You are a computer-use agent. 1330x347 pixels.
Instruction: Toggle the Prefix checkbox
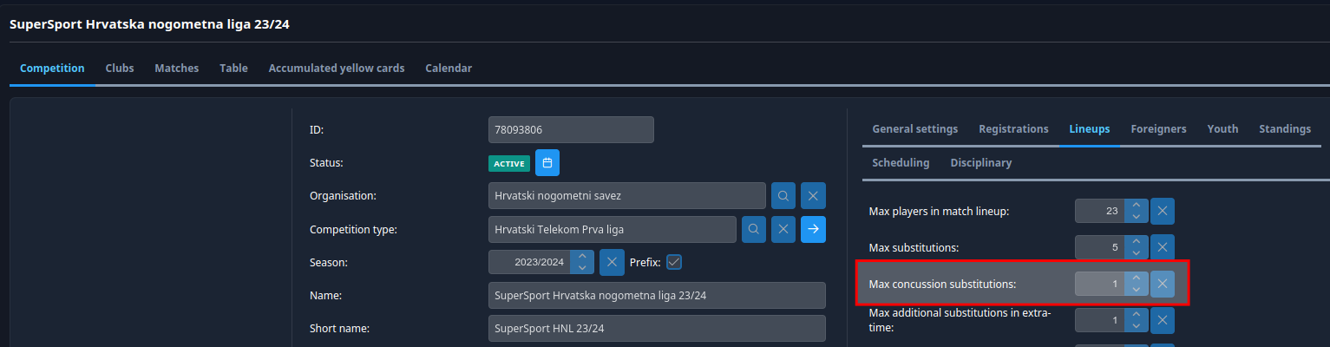[x=674, y=262]
